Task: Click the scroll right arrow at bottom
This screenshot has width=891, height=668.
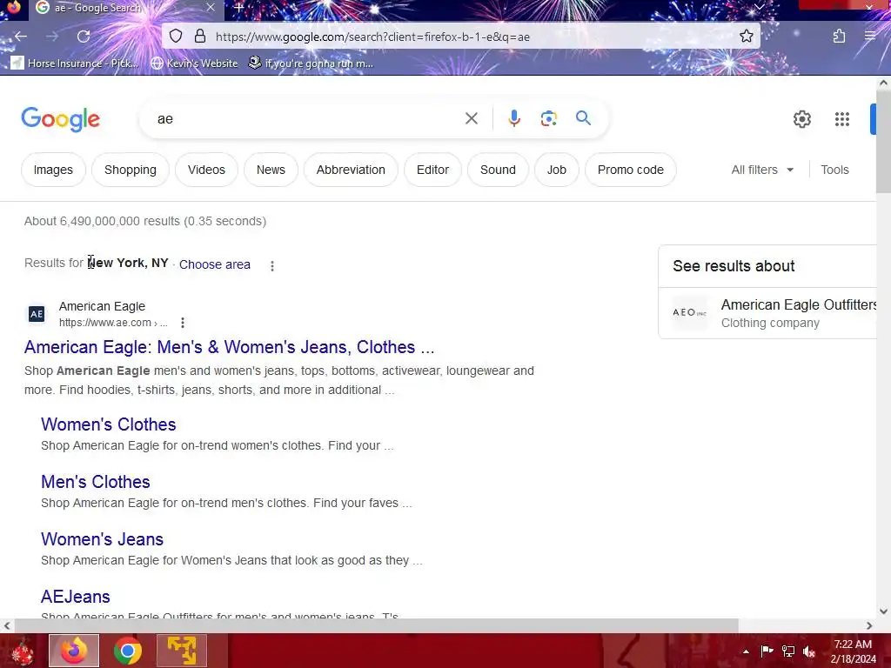Action: coord(869,625)
